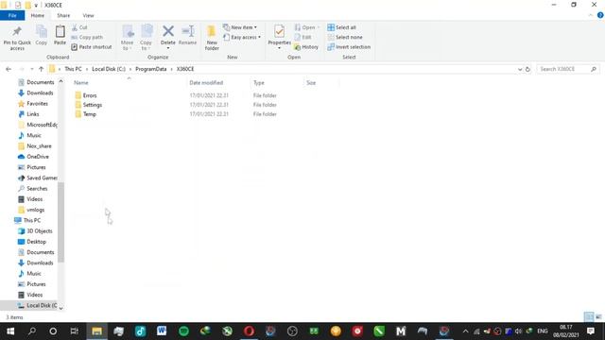The image size is (605, 340).
Task: Collapse the ribbon with chevron
Action: 591,15
